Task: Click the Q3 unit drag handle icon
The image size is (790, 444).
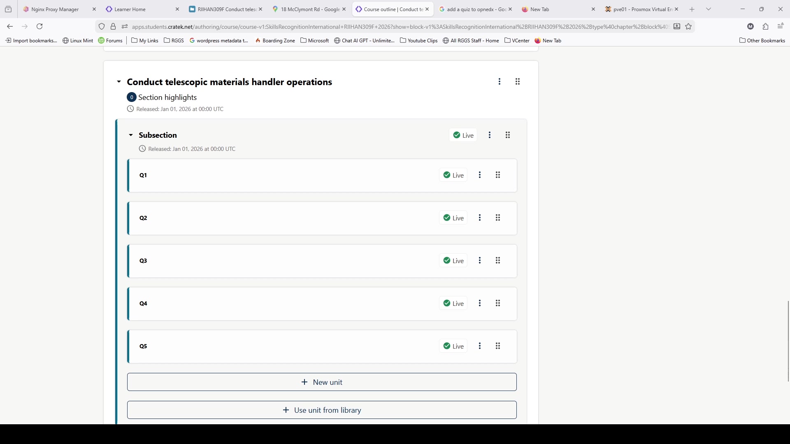Action: 498,261
